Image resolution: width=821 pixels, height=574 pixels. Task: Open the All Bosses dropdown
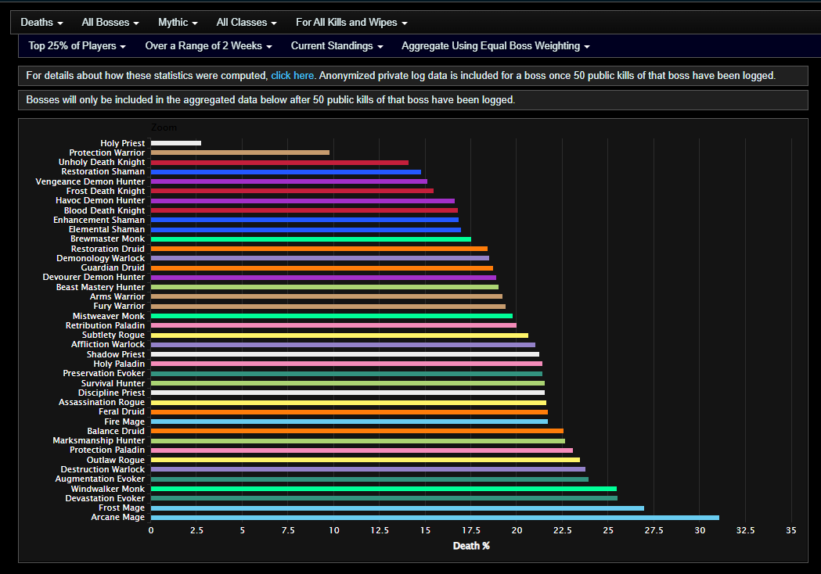click(110, 23)
